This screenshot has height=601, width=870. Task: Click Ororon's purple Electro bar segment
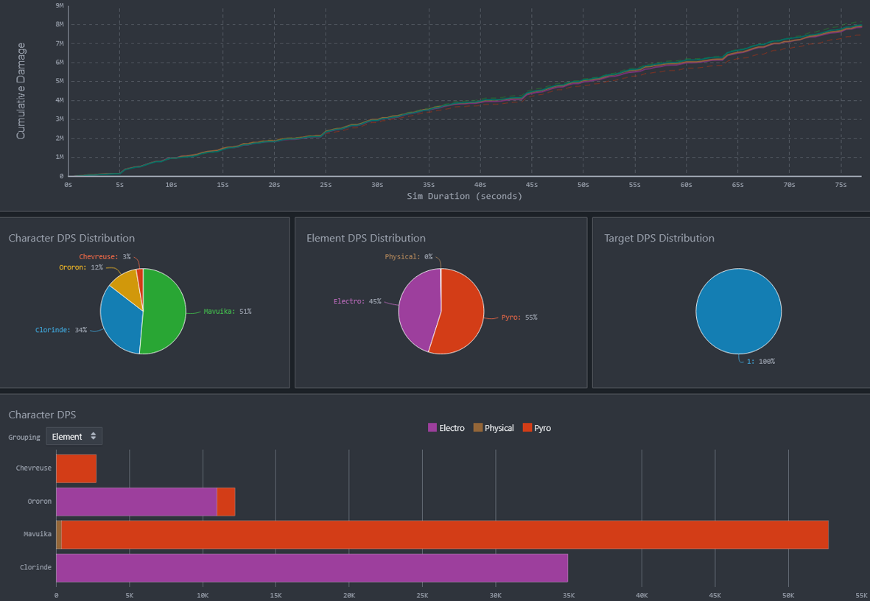click(x=136, y=502)
